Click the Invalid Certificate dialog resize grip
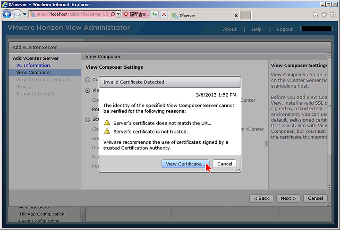The image size is (340, 230). (x=238, y=170)
